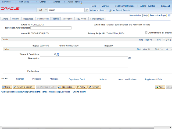Expand the Main Menu dropdown

[x=25, y=2]
